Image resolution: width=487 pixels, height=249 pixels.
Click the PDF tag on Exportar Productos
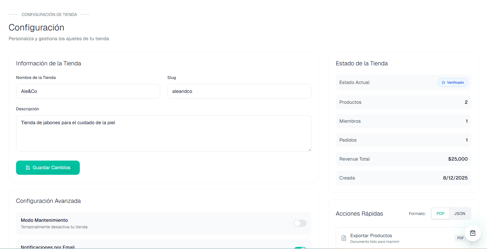(460, 238)
